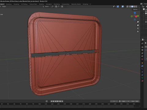Open the Texture Paint workspace tab
Viewport: 147px width, 110px height.
click(x=33, y=4)
